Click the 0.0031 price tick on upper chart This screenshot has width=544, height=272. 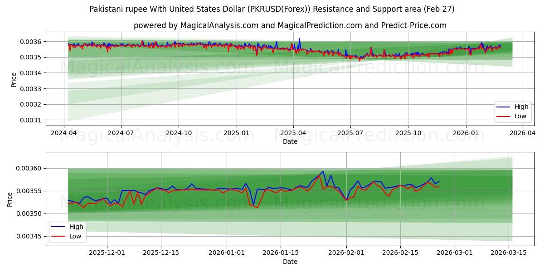point(31,120)
